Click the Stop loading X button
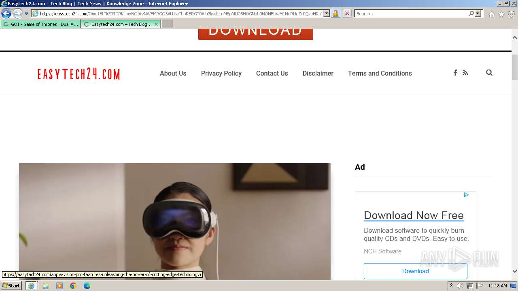The height and width of the screenshot is (291, 518). [x=347, y=14]
